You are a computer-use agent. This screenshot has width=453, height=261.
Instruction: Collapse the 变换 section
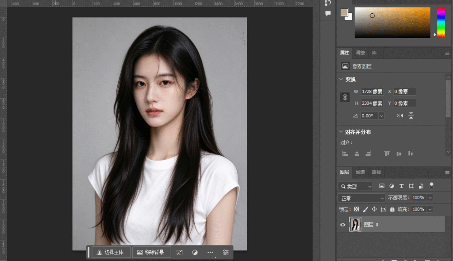click(341, 79)
